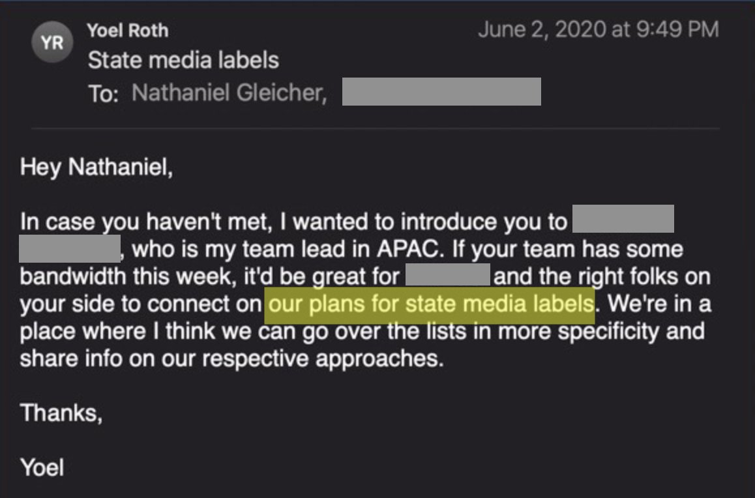Click the sender name Yoel Roth

[x=128, y=30]
